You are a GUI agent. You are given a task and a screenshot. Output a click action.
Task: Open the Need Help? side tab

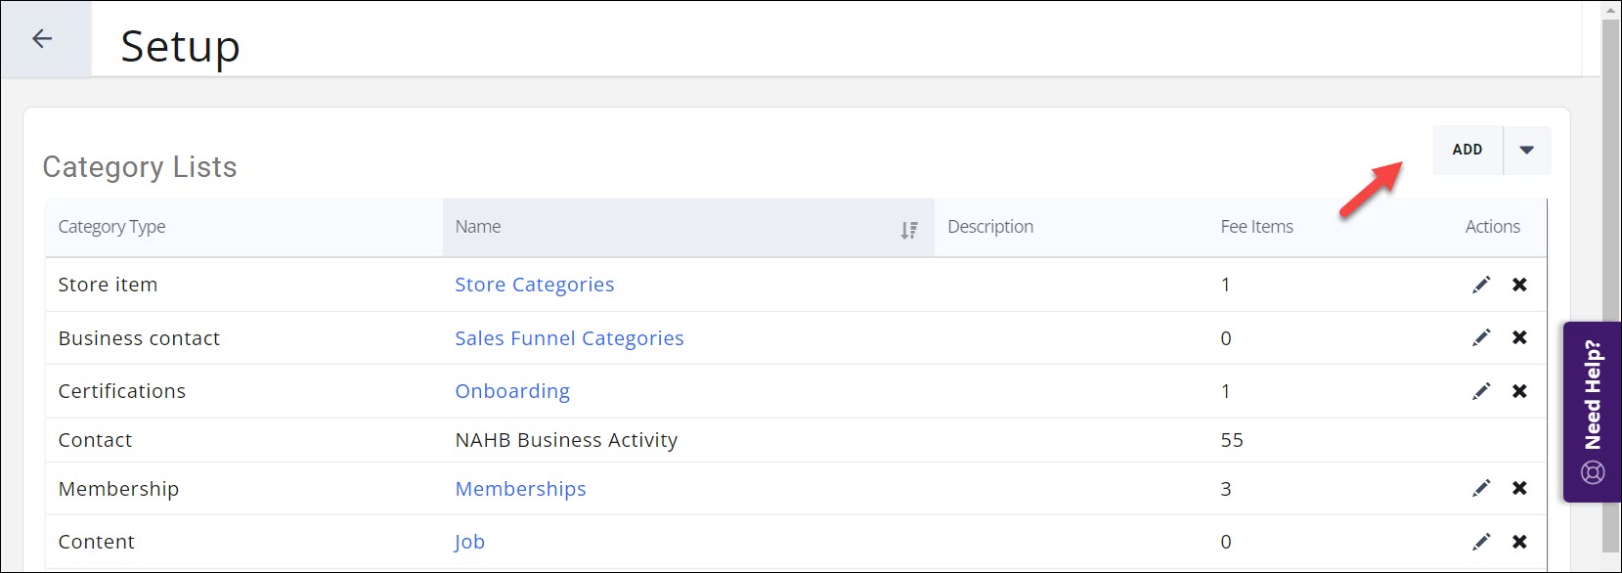1592,412
